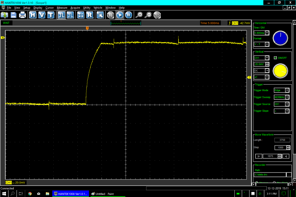Open Horizontal settings with the H icon
Image resolution: width=296 pixels, height=197 pixels.
[x=33, y=15]
